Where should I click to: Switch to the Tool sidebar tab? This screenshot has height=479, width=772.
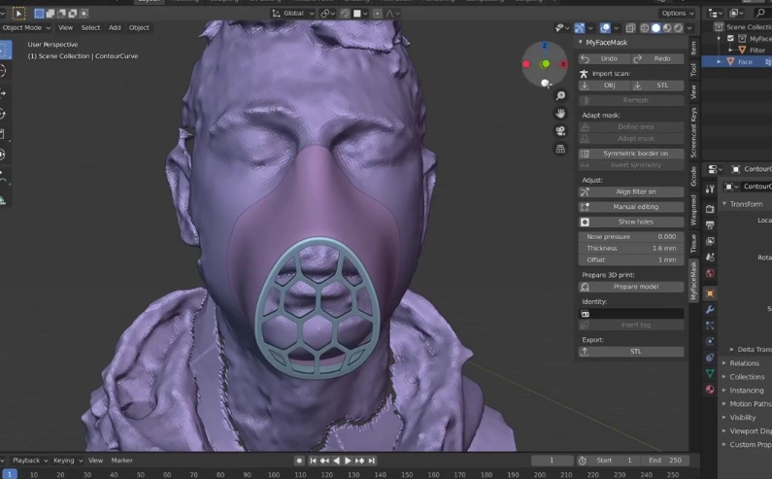[x=693, y=70]
